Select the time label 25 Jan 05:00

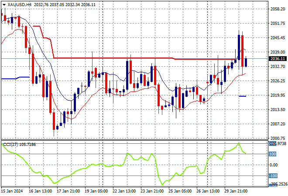(180, 191)
